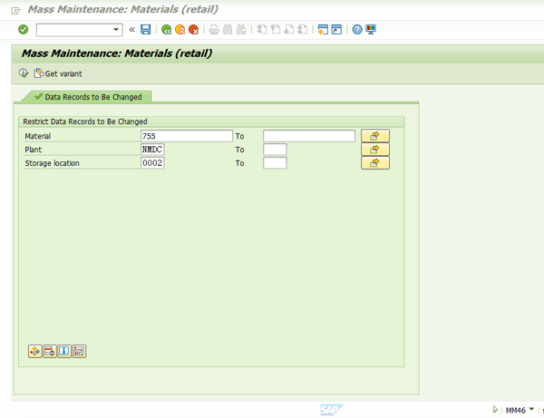544x418 pixels.
Task: Click the number of entries icon button
Action: pos(79,352)
